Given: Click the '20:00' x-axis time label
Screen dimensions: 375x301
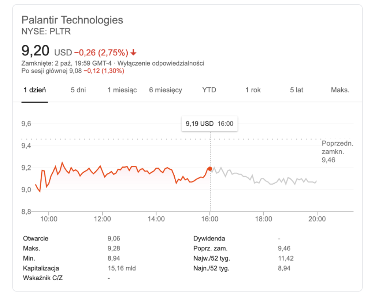Looking at the screenshot, I should pos(317,219).
